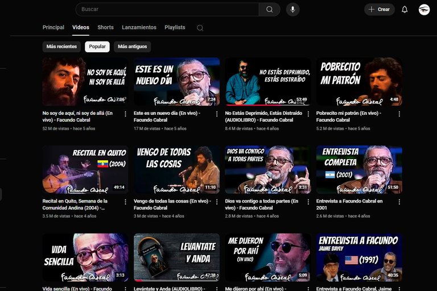
Task: Switch to the Principal tab
Action: point(53,27)
